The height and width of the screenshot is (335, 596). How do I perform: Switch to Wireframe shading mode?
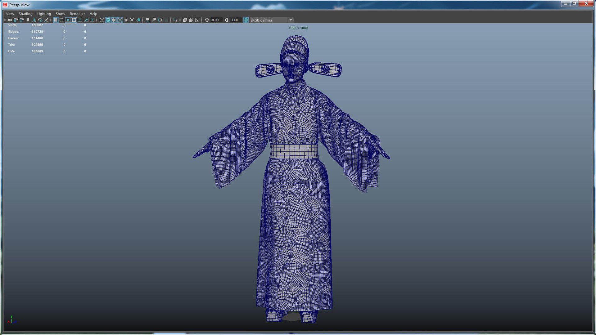102,20
